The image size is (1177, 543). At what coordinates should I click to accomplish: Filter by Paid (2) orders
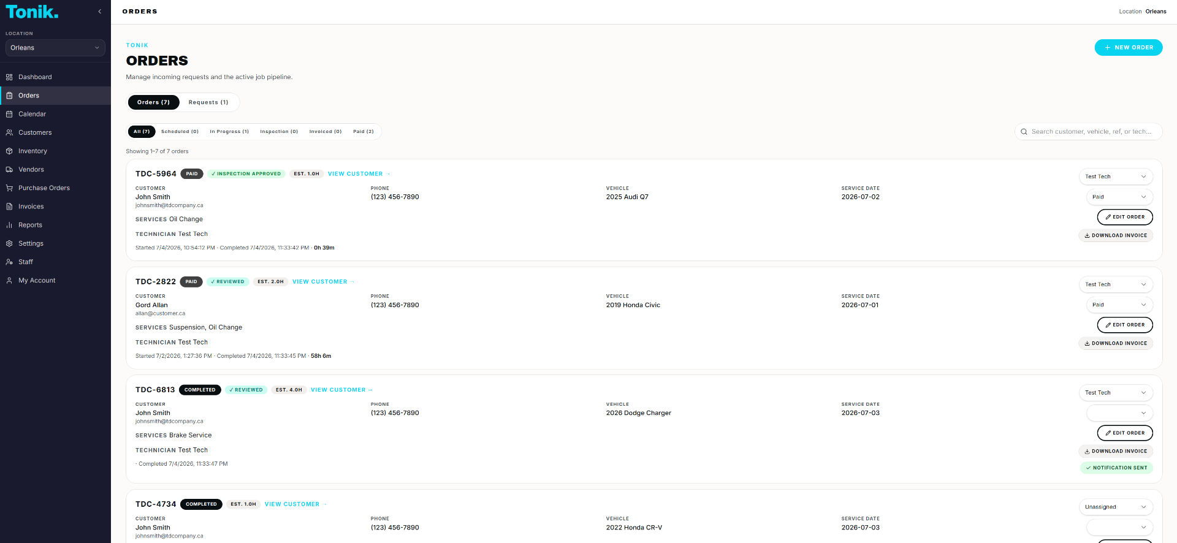364,132
